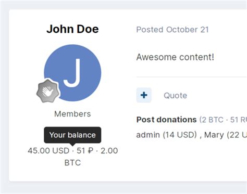This screenshot has width=247, height=194.
Task: Click the gray hand rank badge
Action: pos(48,91)
